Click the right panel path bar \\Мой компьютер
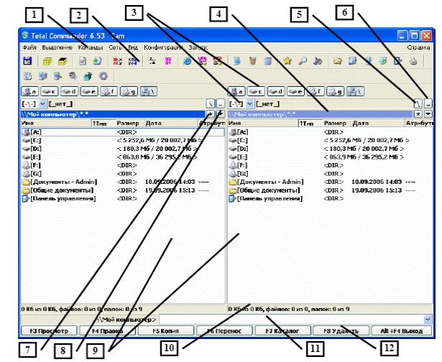442x362 pixels. 321,114
